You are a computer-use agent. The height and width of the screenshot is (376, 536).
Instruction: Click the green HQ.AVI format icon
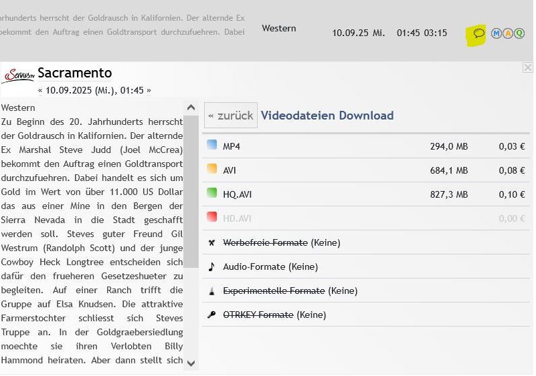[x=212, y=193]
